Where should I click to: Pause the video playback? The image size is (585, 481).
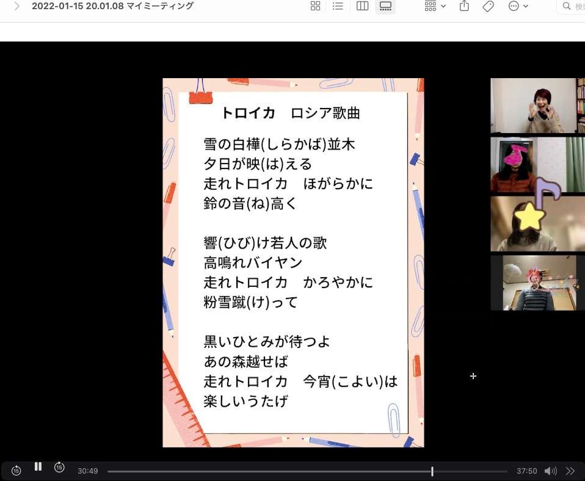point(38,467)
